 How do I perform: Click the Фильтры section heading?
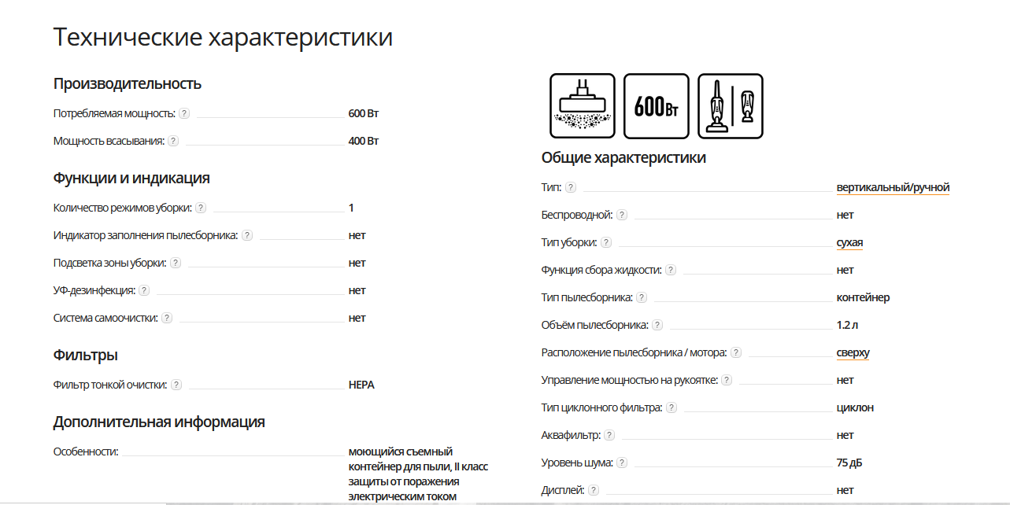pos(86,355)
